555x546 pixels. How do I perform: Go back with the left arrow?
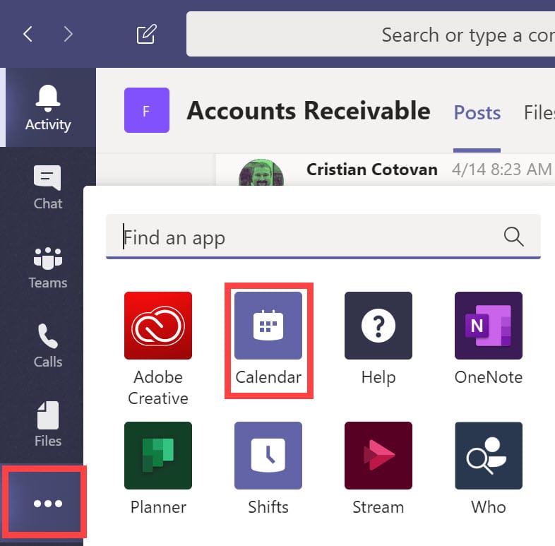[28, 34]
